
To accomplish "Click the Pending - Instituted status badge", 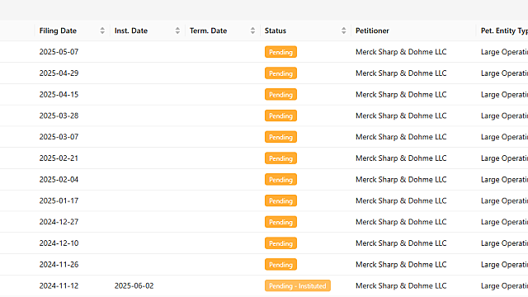I will [298, 285].
